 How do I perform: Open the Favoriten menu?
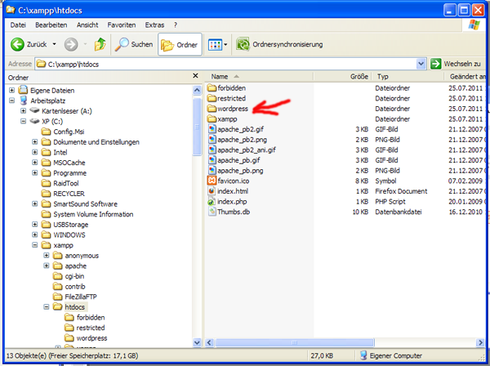122,25
